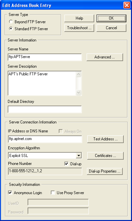
Task: Expand the Encryption Algorithm dropdown
Action: point(79,156)
